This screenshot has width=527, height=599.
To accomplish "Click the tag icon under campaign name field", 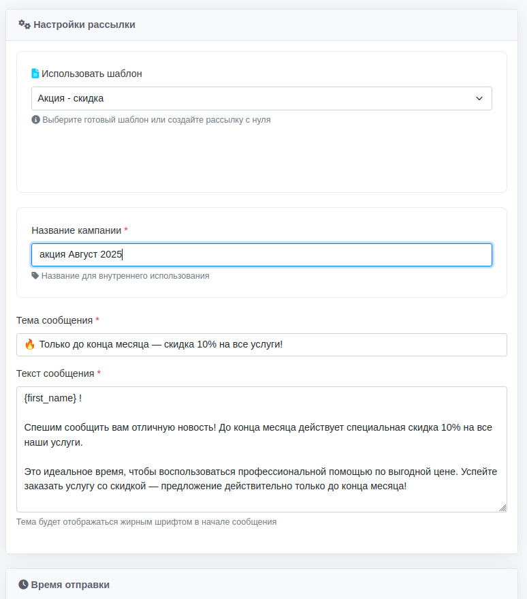I will (35, 275).
